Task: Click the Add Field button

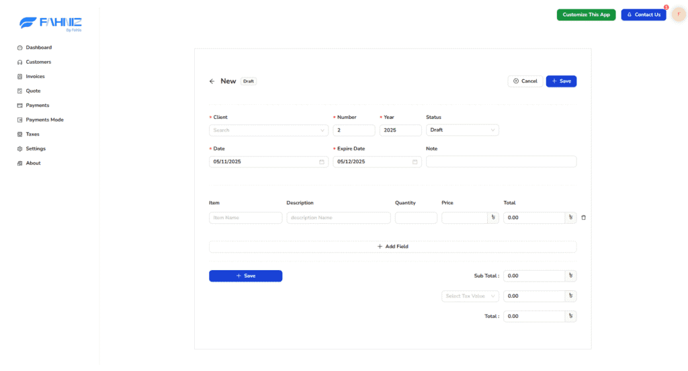Action: [x=392, y=247]
